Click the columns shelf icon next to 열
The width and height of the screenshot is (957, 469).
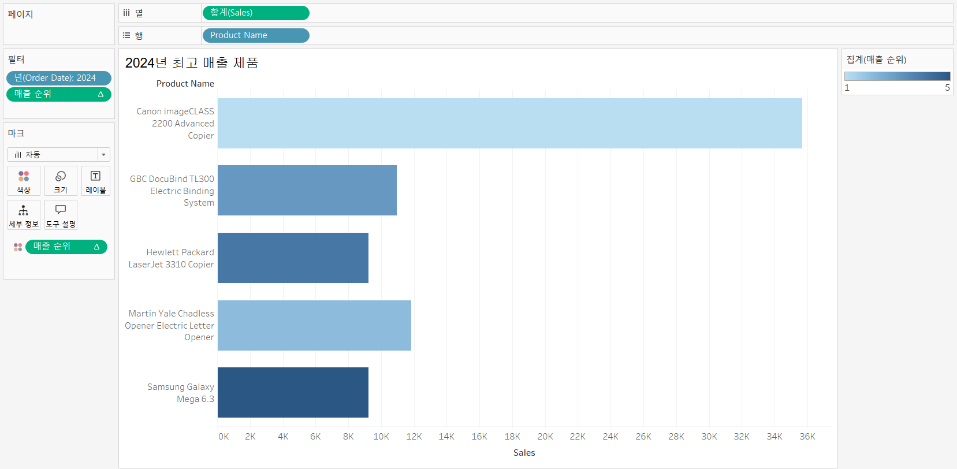click(x=126, y=13)
